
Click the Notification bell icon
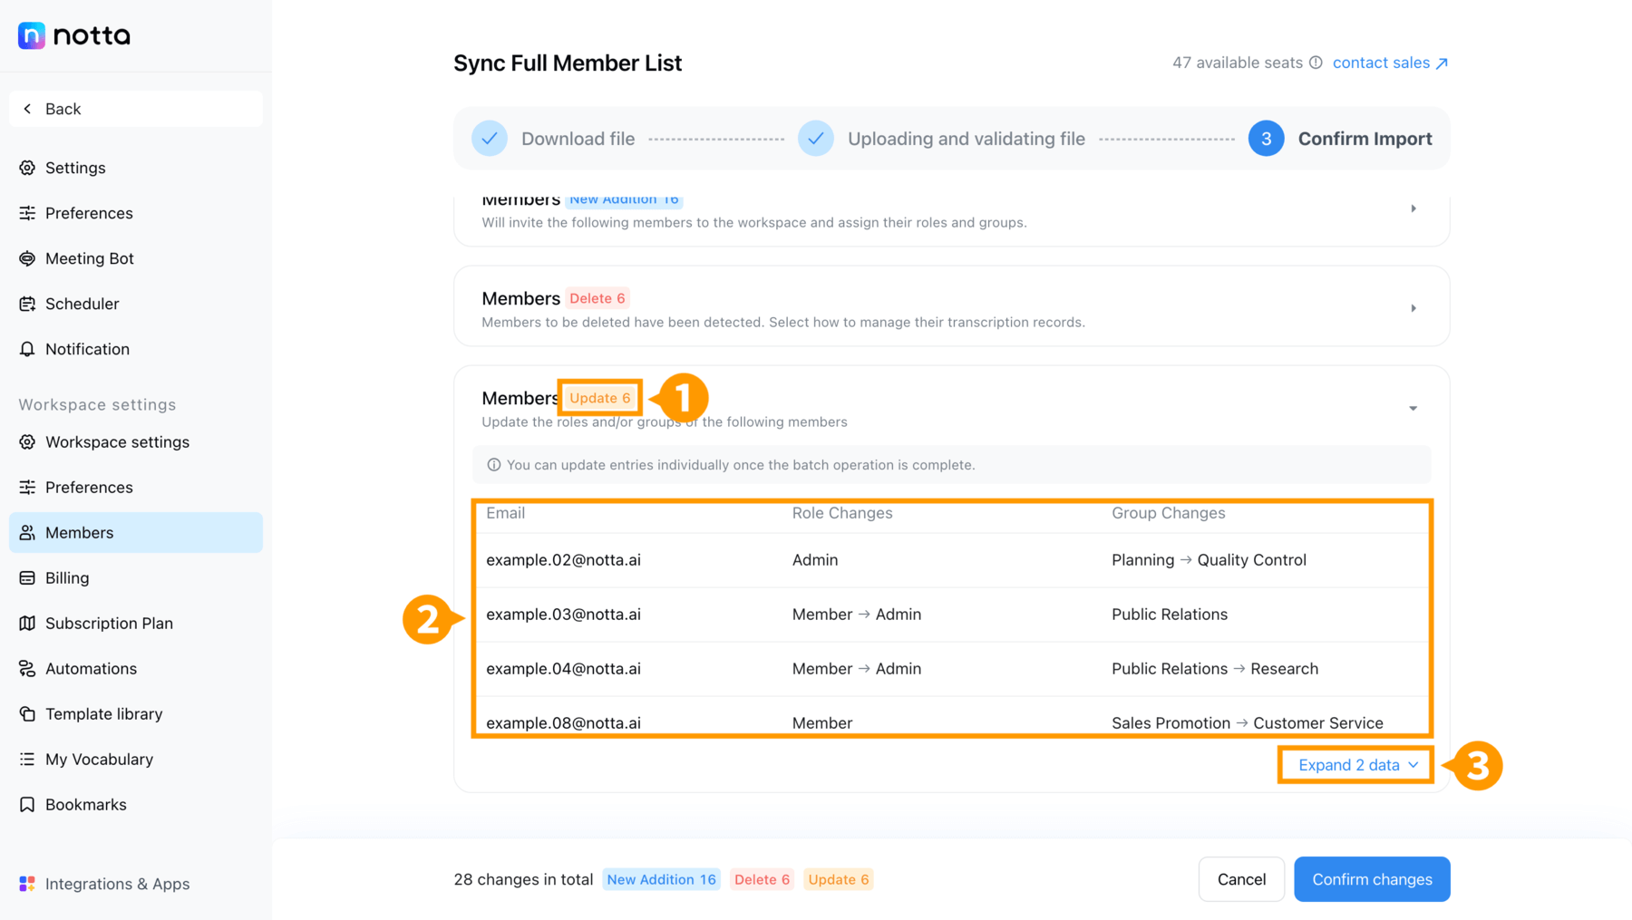coord(27,349)
